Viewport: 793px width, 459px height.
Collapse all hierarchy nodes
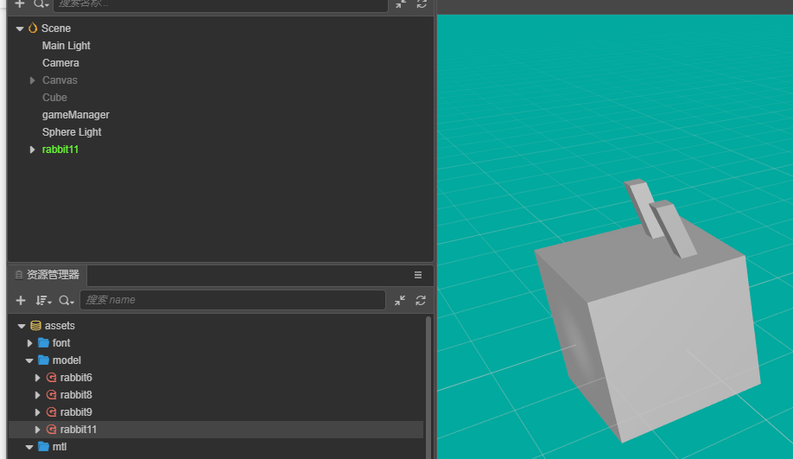(x=401, y=4)
